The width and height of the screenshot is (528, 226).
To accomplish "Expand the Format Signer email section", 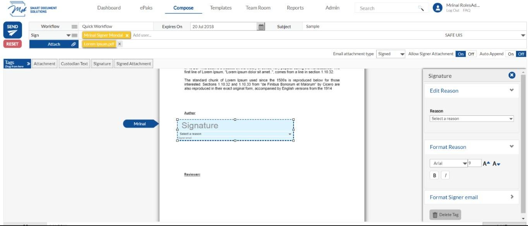I will [512, 197].
